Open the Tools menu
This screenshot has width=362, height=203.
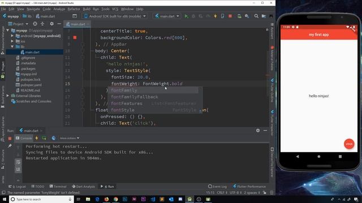pyautogui.click(x=105, y=9)
